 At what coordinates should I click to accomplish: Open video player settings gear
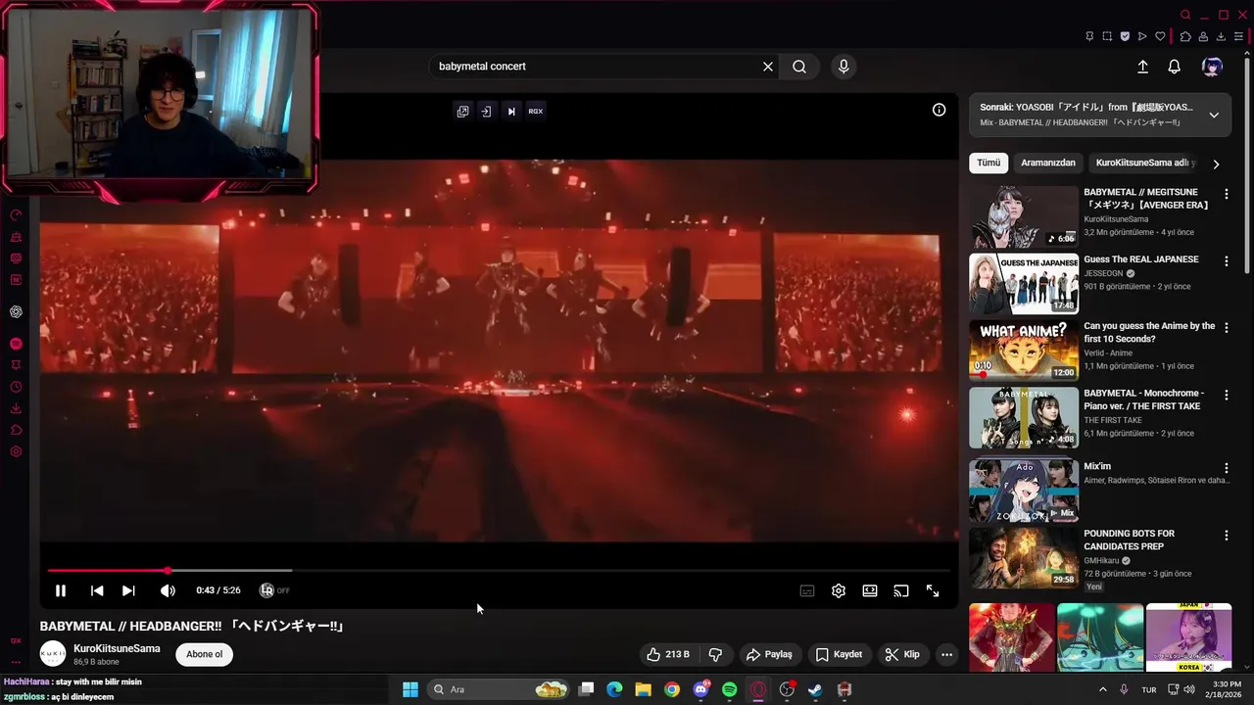(x=839, y=590)
